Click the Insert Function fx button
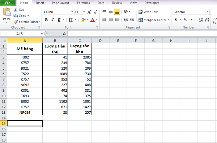The image size is (217, 143). [x=64, y=34]
